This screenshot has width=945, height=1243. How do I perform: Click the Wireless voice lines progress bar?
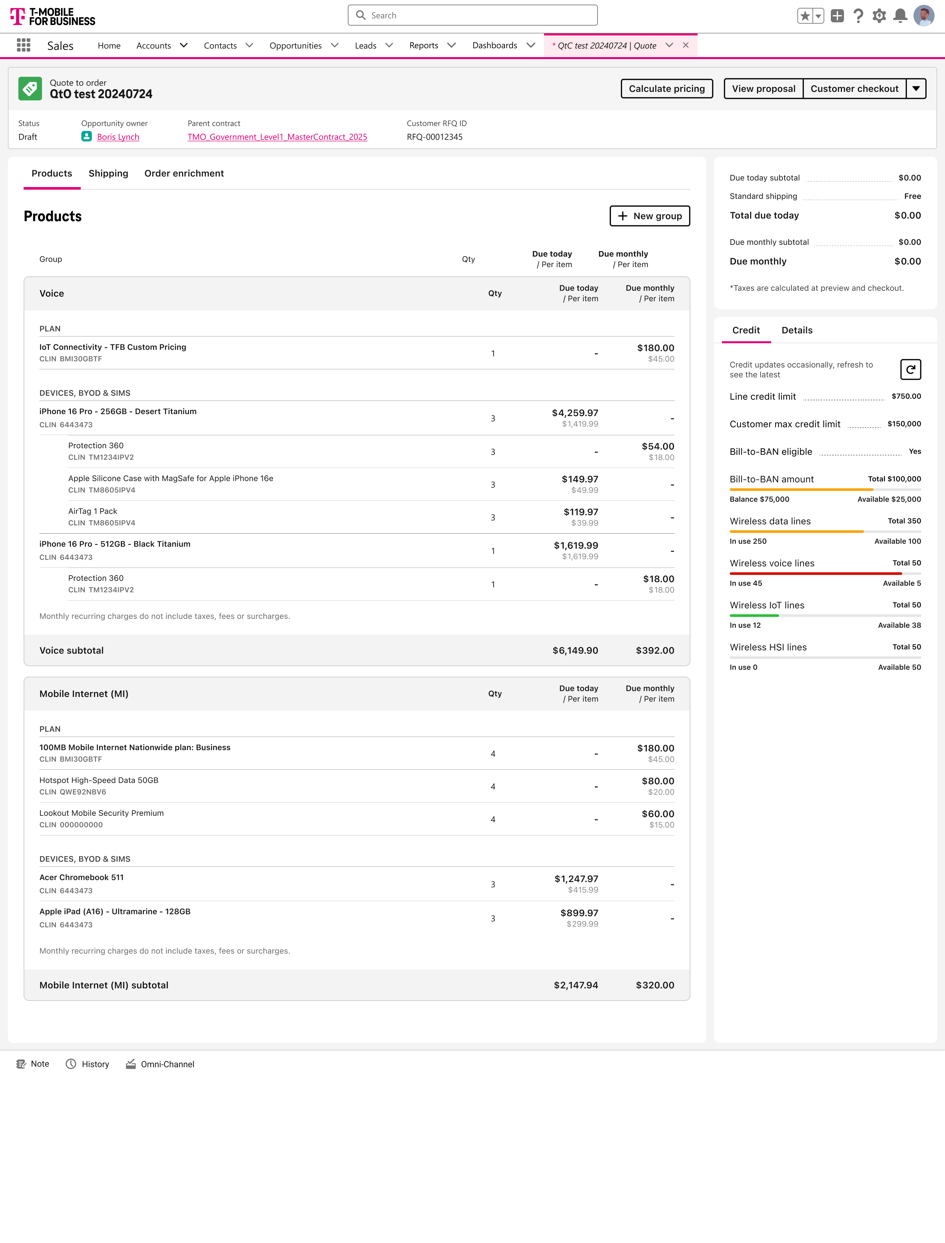pyautogui.click(x=825, y=574)
